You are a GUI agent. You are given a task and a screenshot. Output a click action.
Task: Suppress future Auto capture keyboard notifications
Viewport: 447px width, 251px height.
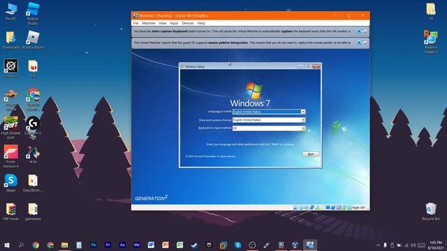click(364, 31)
